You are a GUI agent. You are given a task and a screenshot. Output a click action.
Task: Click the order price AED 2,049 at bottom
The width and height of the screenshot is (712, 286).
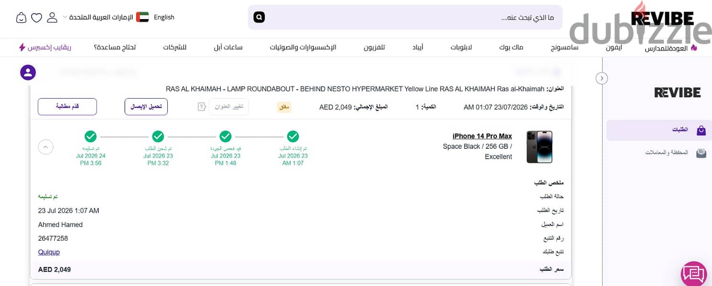(x=54, y=270)
